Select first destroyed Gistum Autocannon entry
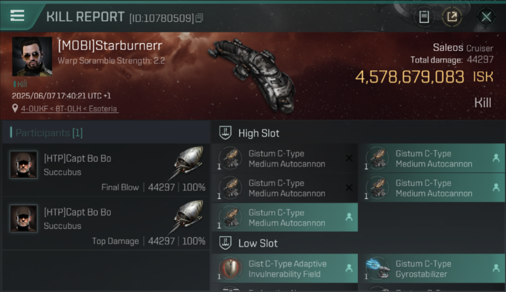Screen dimensions: 506x292 tap(284, 158)
